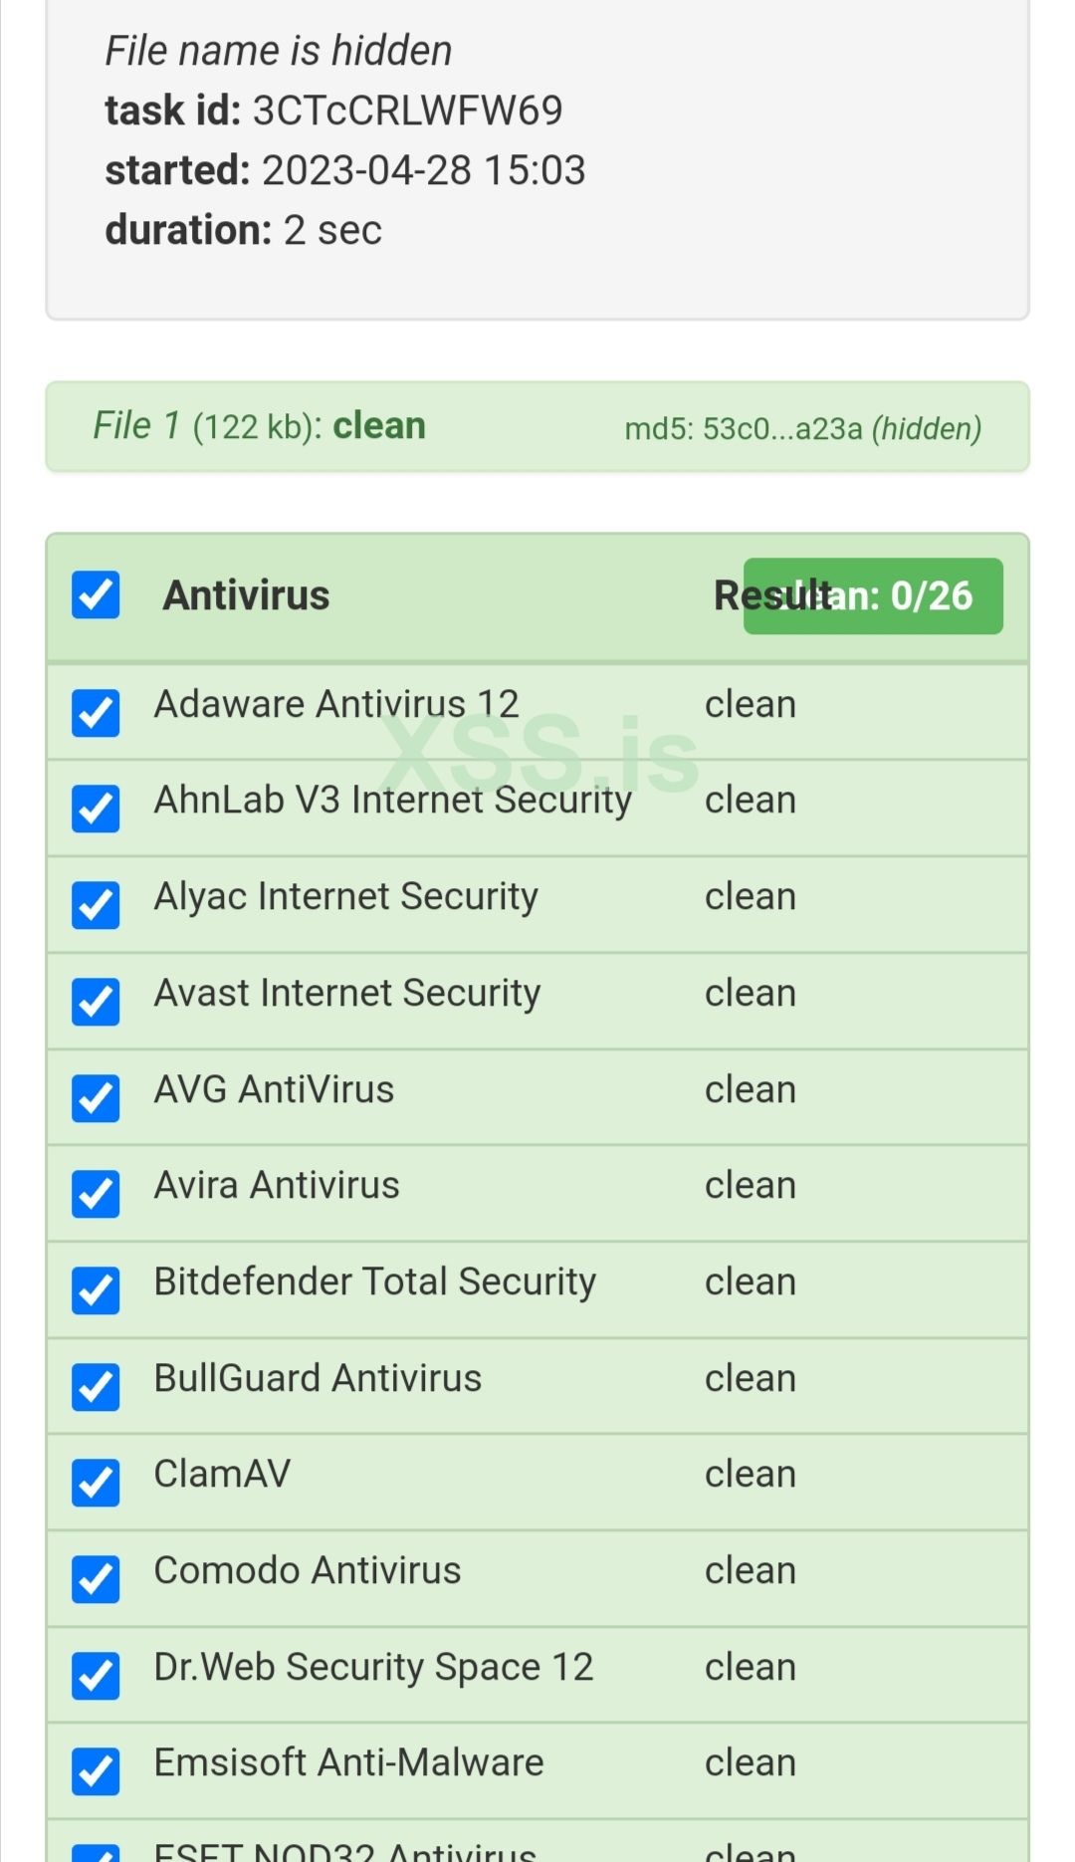1075x1862 pixels.
Task: Uncheck the Comodo Antivirus checkbox
Action: [x=96, y=1579]
